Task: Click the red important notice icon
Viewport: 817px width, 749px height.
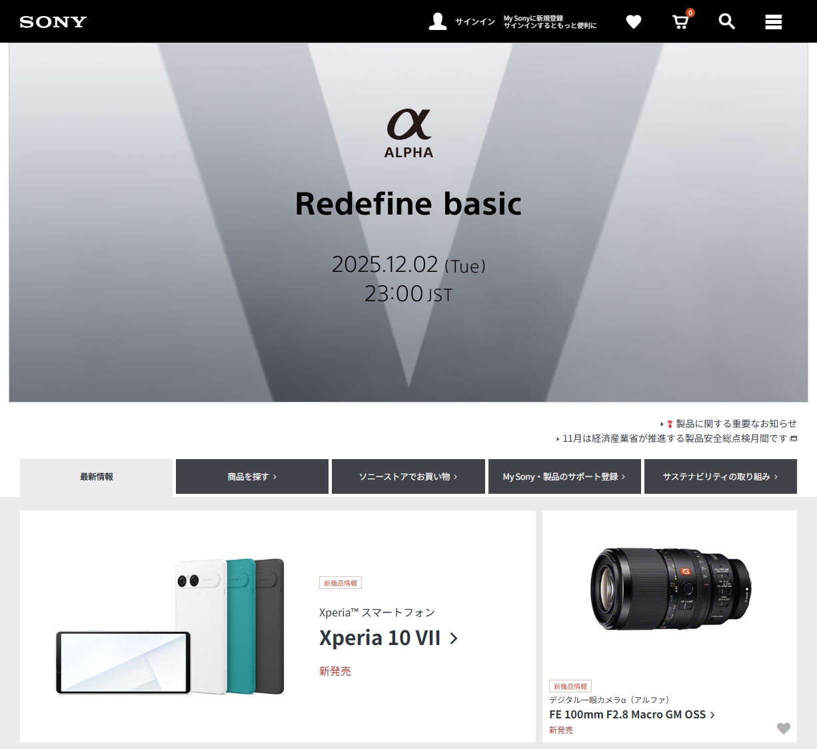Action: point(670,424)
